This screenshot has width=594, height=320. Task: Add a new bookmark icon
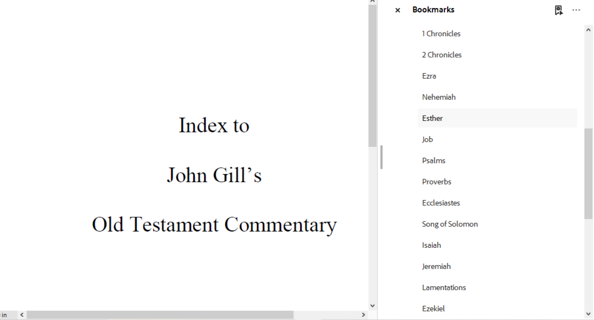click(x=558, y=10)
